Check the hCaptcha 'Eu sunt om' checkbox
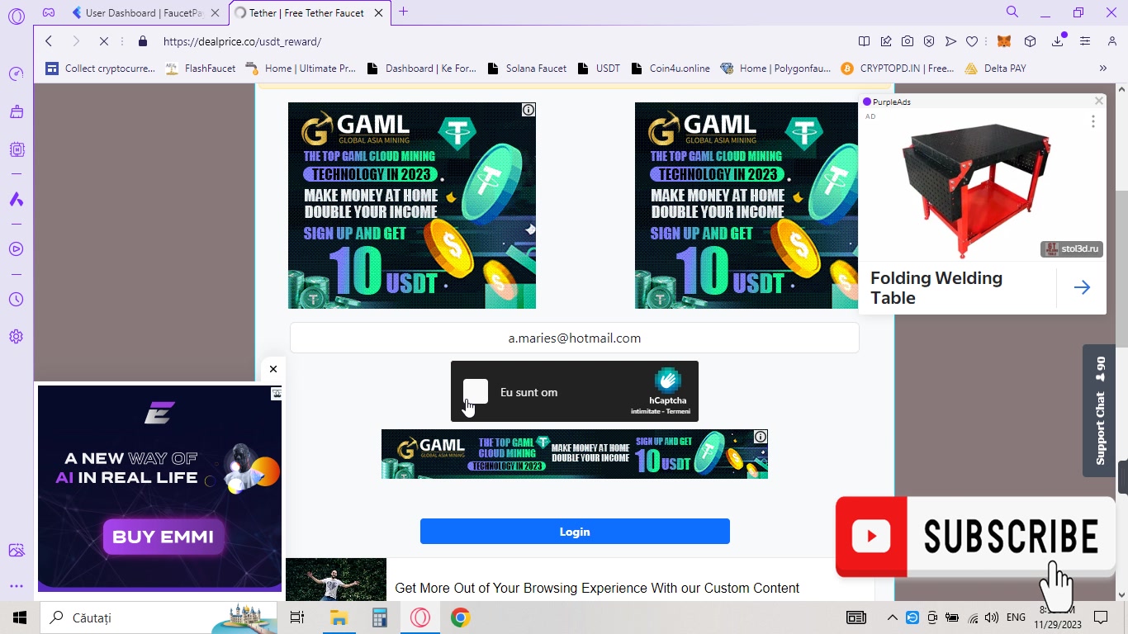Viewport: 1128px width, 634px height. 476,391
